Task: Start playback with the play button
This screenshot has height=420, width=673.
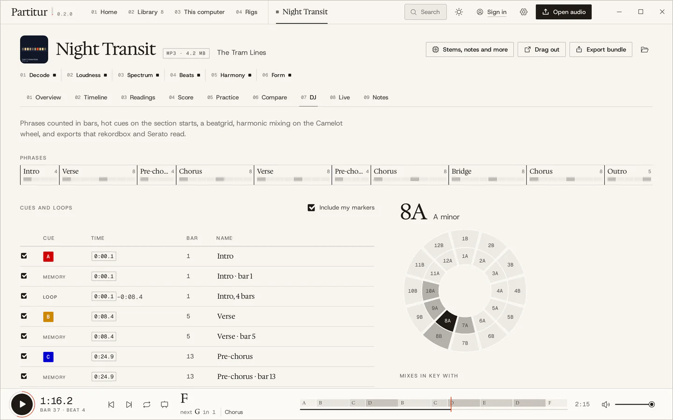Action: (22, 404)
